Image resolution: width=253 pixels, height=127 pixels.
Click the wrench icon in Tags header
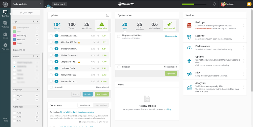(34, 21)
